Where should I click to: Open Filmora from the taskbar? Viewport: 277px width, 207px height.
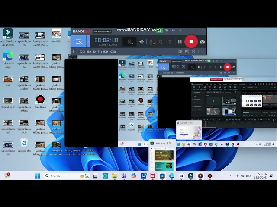[x=191, y=176]
